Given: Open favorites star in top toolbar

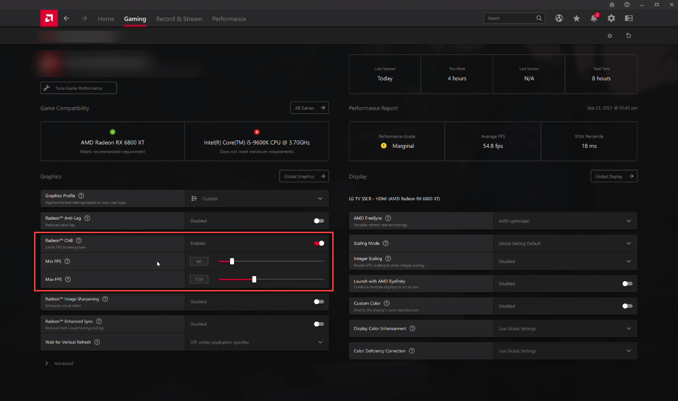Looking at the screenshot, I should click(x=577, y=18).
